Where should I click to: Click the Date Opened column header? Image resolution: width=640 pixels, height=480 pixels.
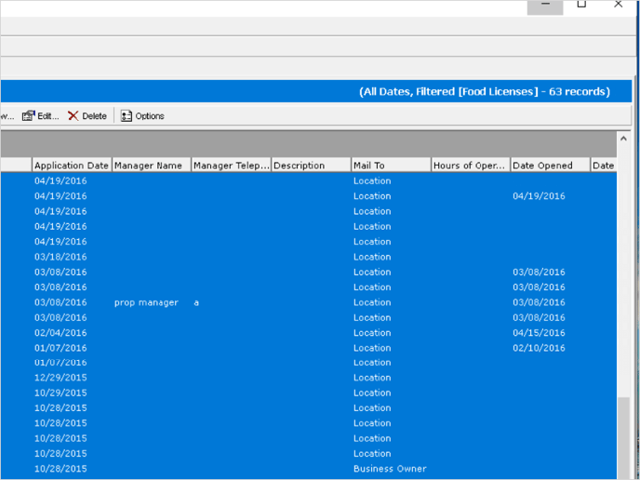click(x=550, y=166)
